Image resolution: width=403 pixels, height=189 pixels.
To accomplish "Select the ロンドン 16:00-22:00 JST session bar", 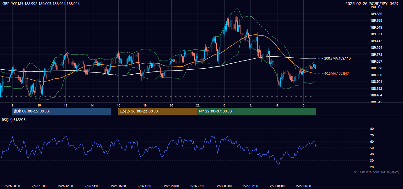I will pos(157,111).
